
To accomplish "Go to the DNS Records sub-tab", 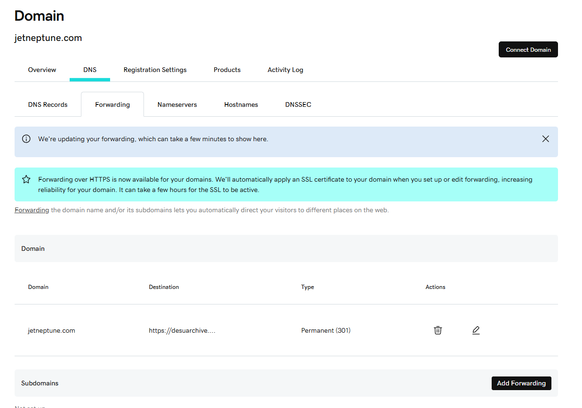I will (x=48, y=104).
